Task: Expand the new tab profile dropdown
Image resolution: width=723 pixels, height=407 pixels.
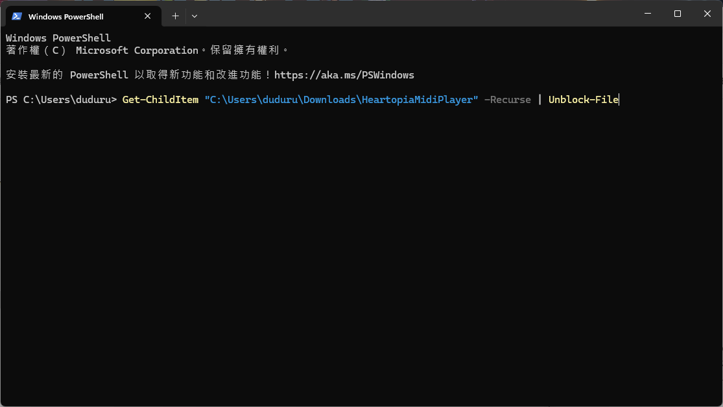Action: (x=195, y=16)
